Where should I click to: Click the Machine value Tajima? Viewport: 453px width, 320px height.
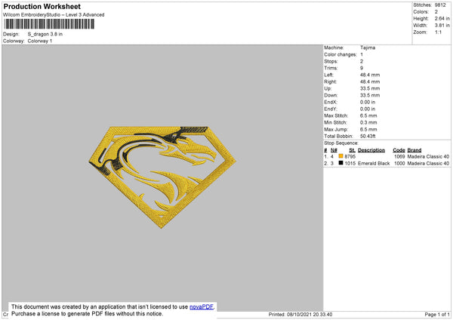tap(368, 48)
